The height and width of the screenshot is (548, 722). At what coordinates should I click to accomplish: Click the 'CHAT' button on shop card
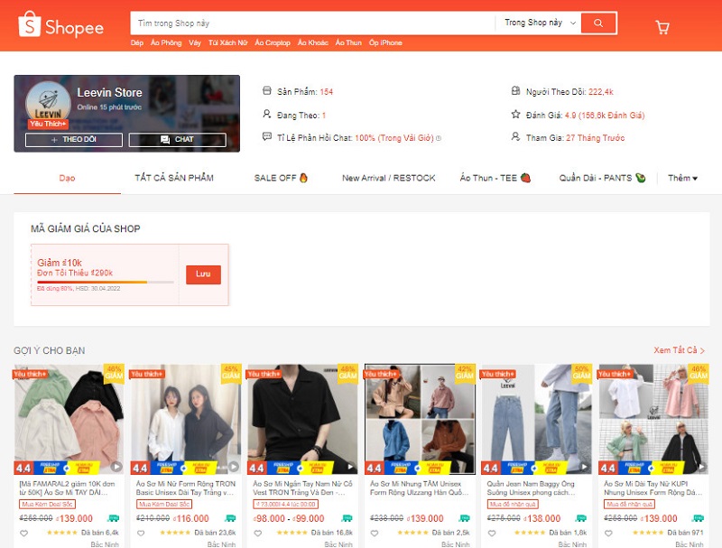click(177, 140)
